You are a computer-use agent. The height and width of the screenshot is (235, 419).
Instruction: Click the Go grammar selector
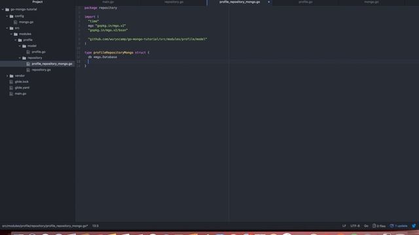(x=366, y=226)
